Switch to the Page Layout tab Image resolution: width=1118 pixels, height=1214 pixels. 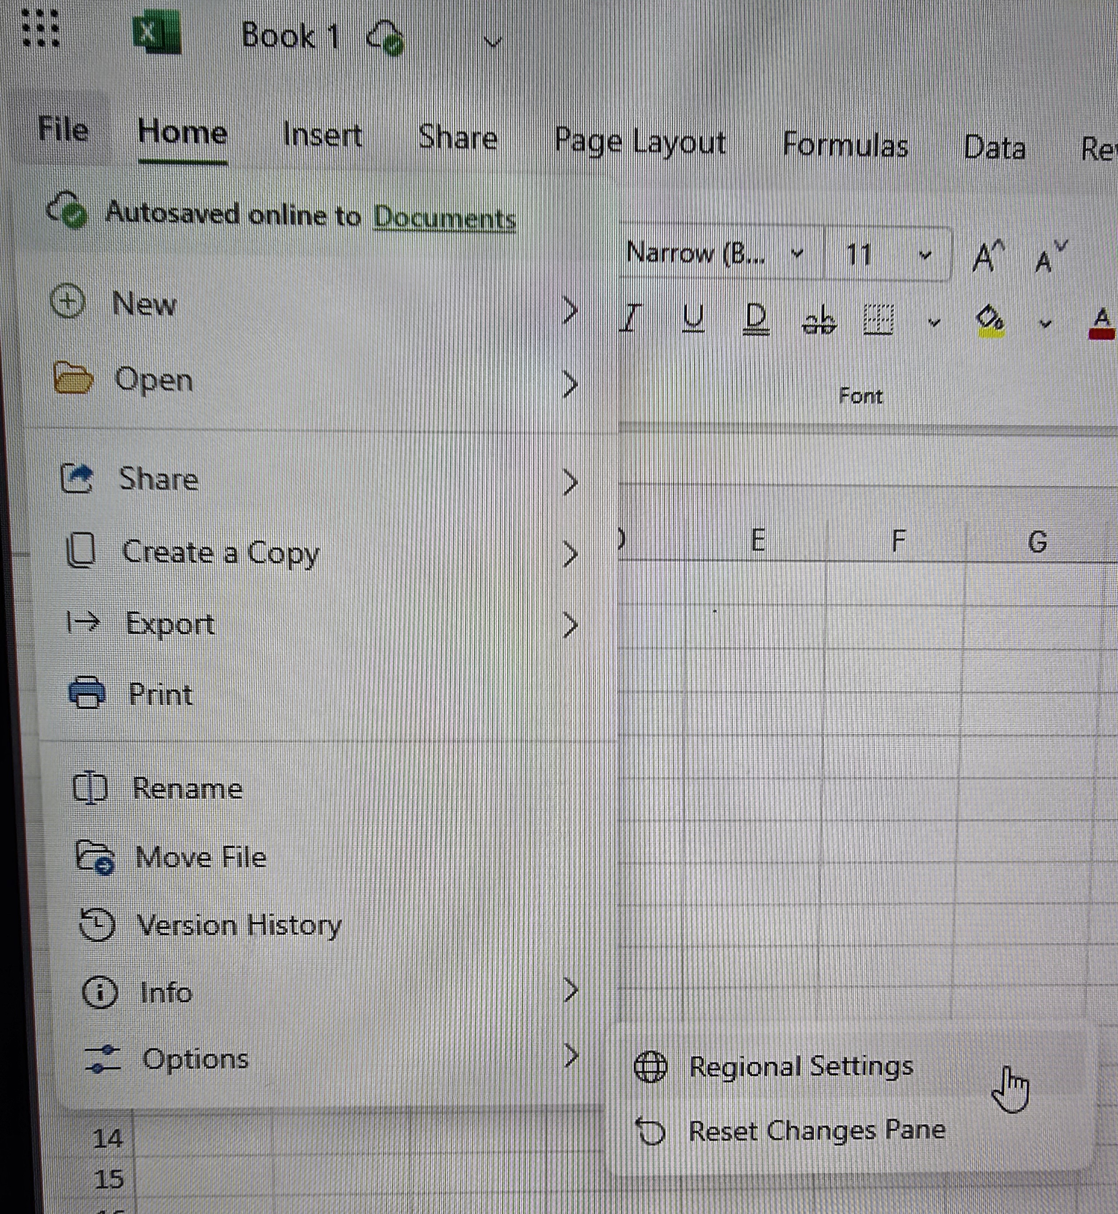pos(640,143)
